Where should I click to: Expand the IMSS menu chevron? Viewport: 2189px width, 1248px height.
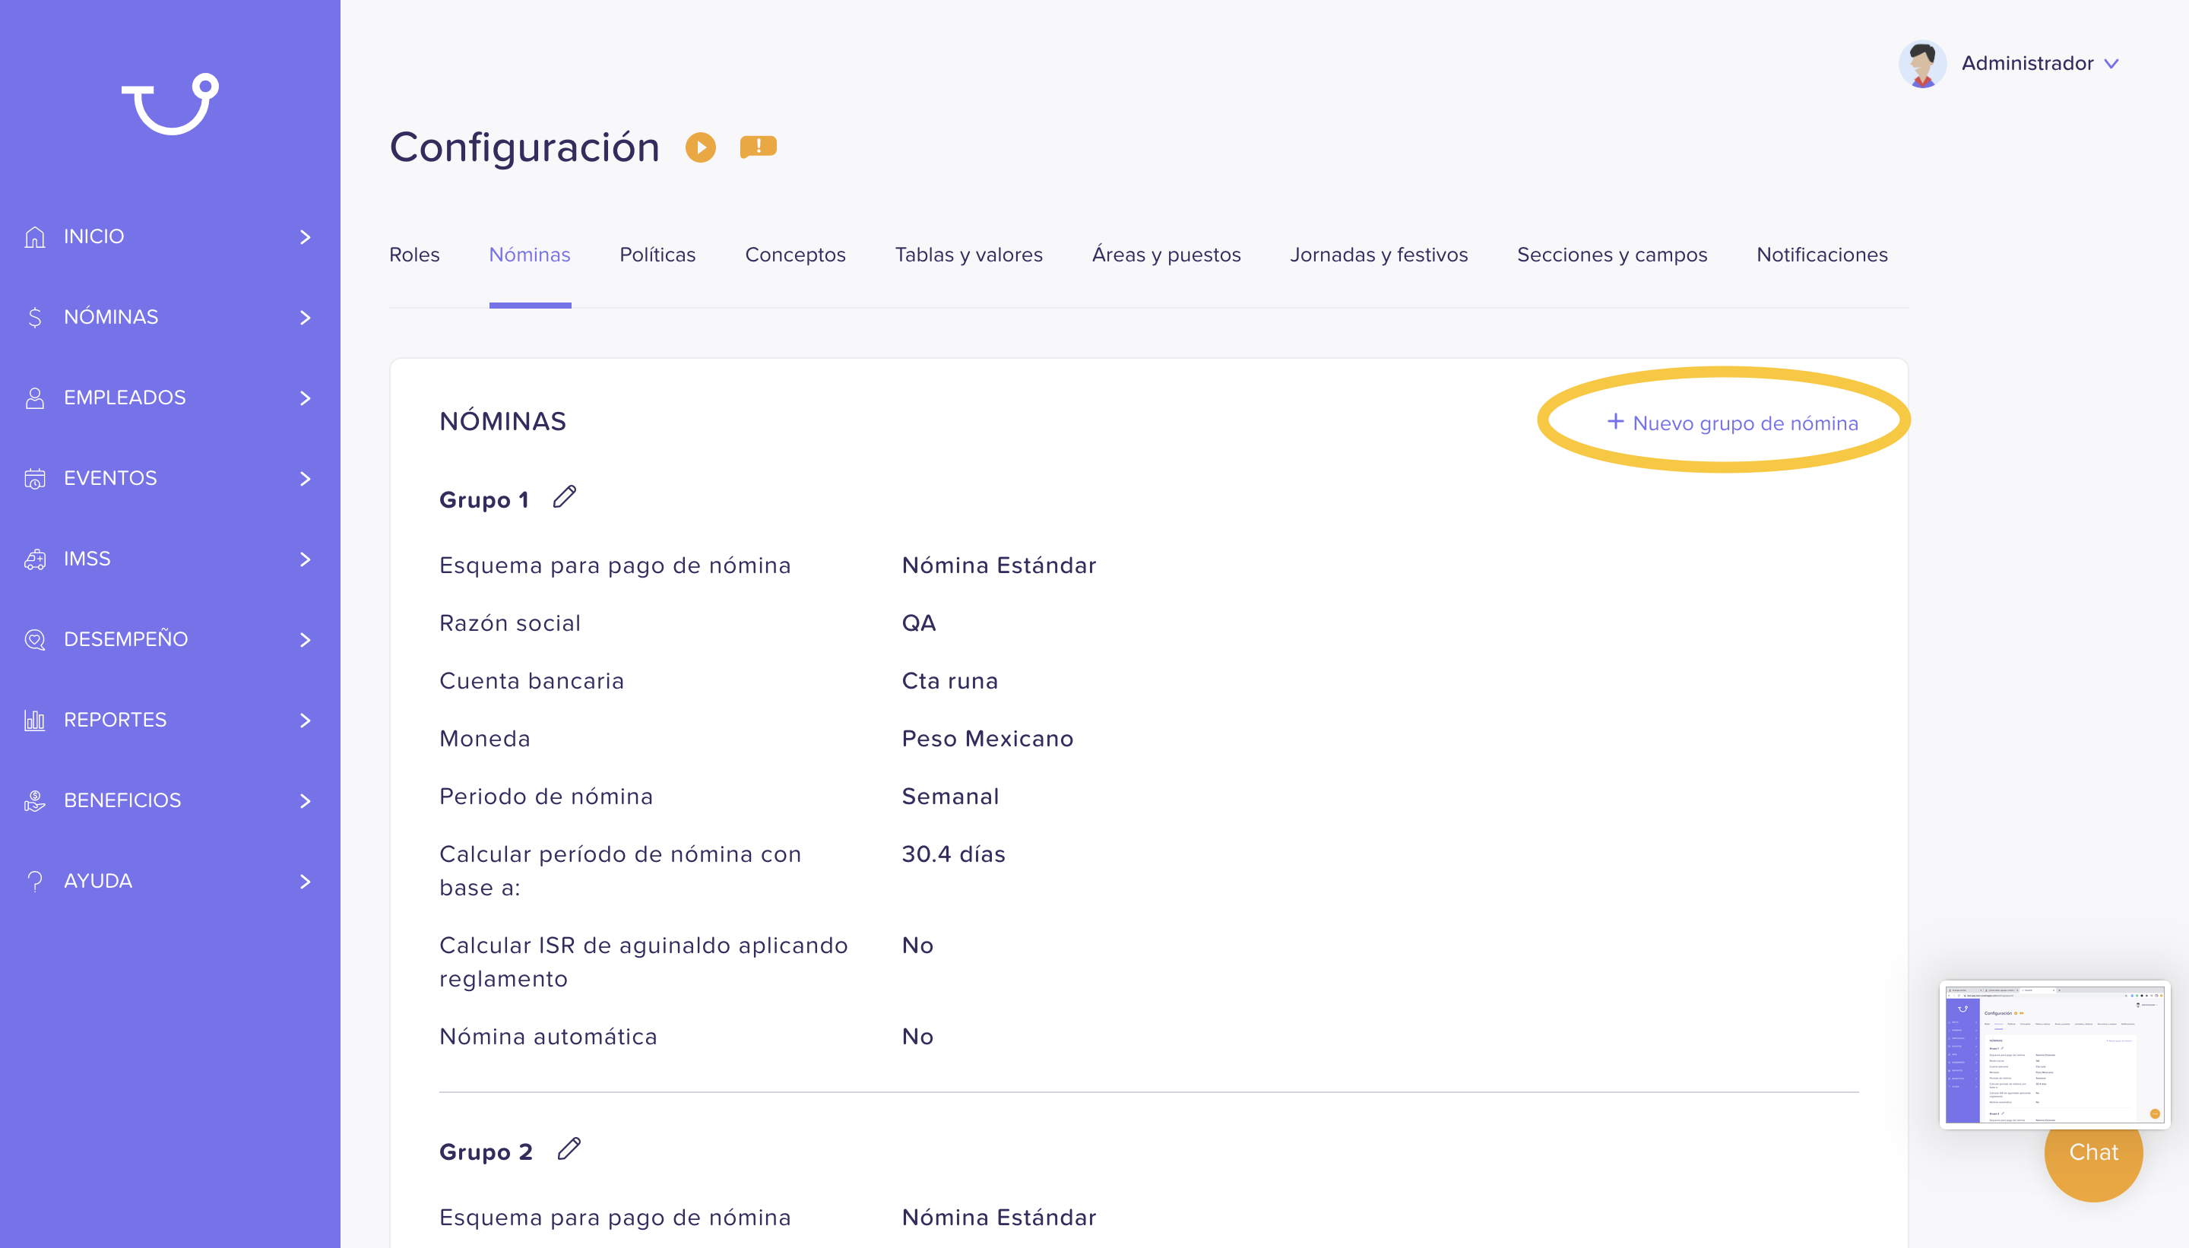305,559
